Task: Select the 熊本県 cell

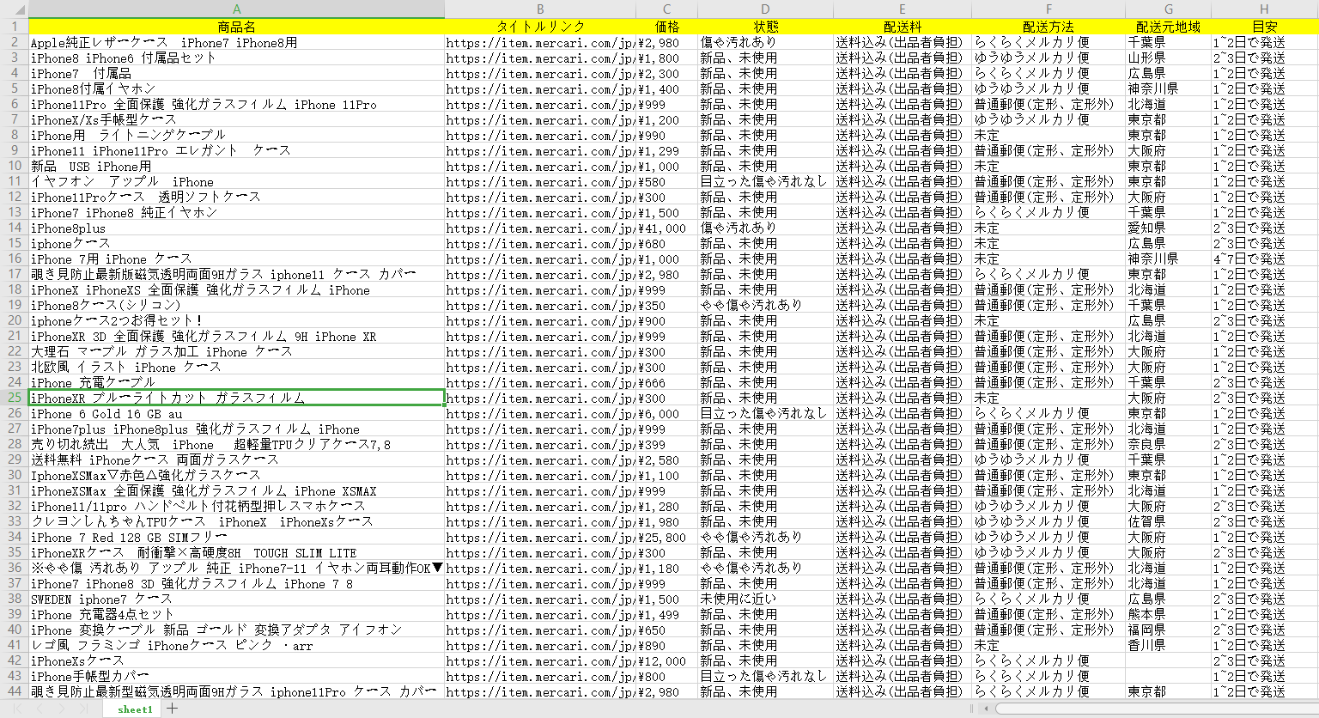Action: tap(1146, 614)
